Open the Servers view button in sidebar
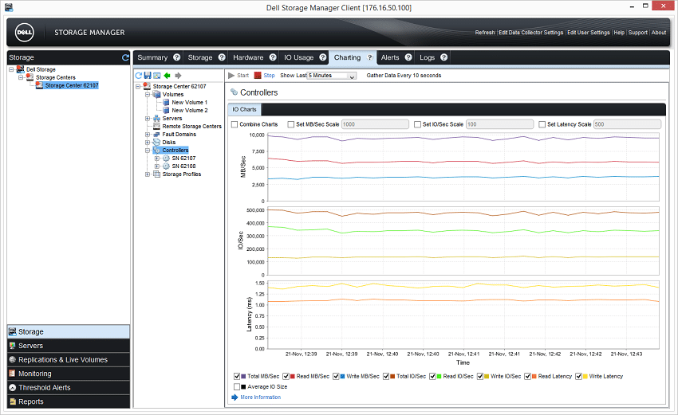The width and height of the screenshot is (678, 415). pos(69,346)
